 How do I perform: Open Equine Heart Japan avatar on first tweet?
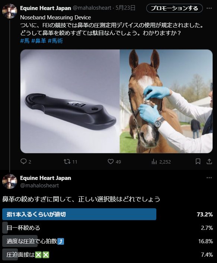10,11
